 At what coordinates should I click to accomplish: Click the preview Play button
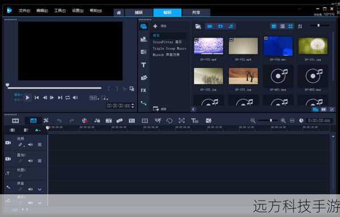tap(27, 98)
